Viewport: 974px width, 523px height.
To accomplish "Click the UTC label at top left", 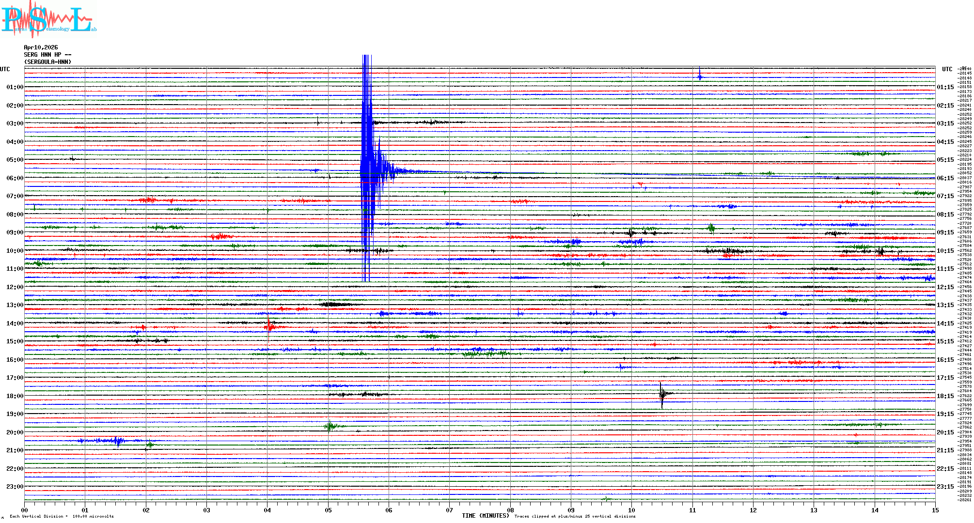I will pos(5,69).
